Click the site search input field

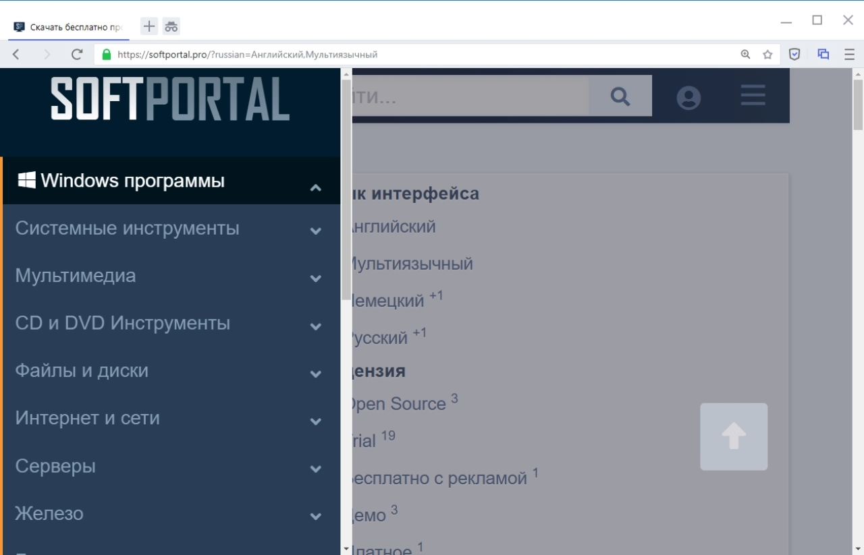click(x=470, y=96)
